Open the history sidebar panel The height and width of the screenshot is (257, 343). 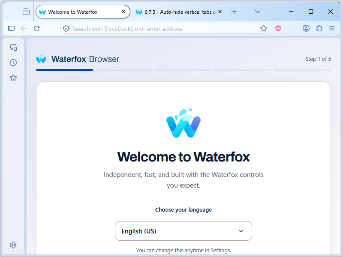tap(13, 63)
